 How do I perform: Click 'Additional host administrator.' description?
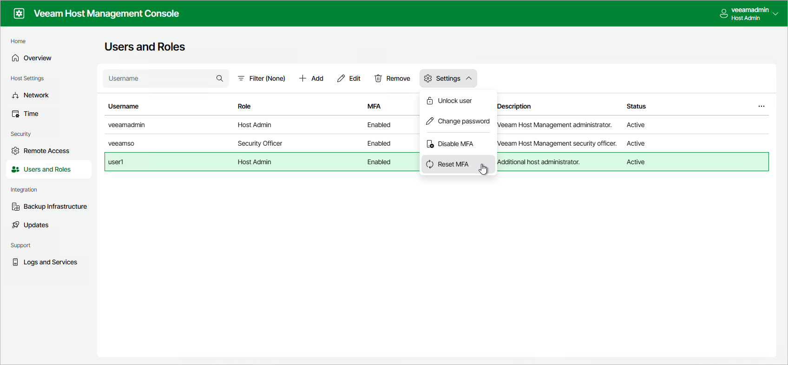point(538,162)
